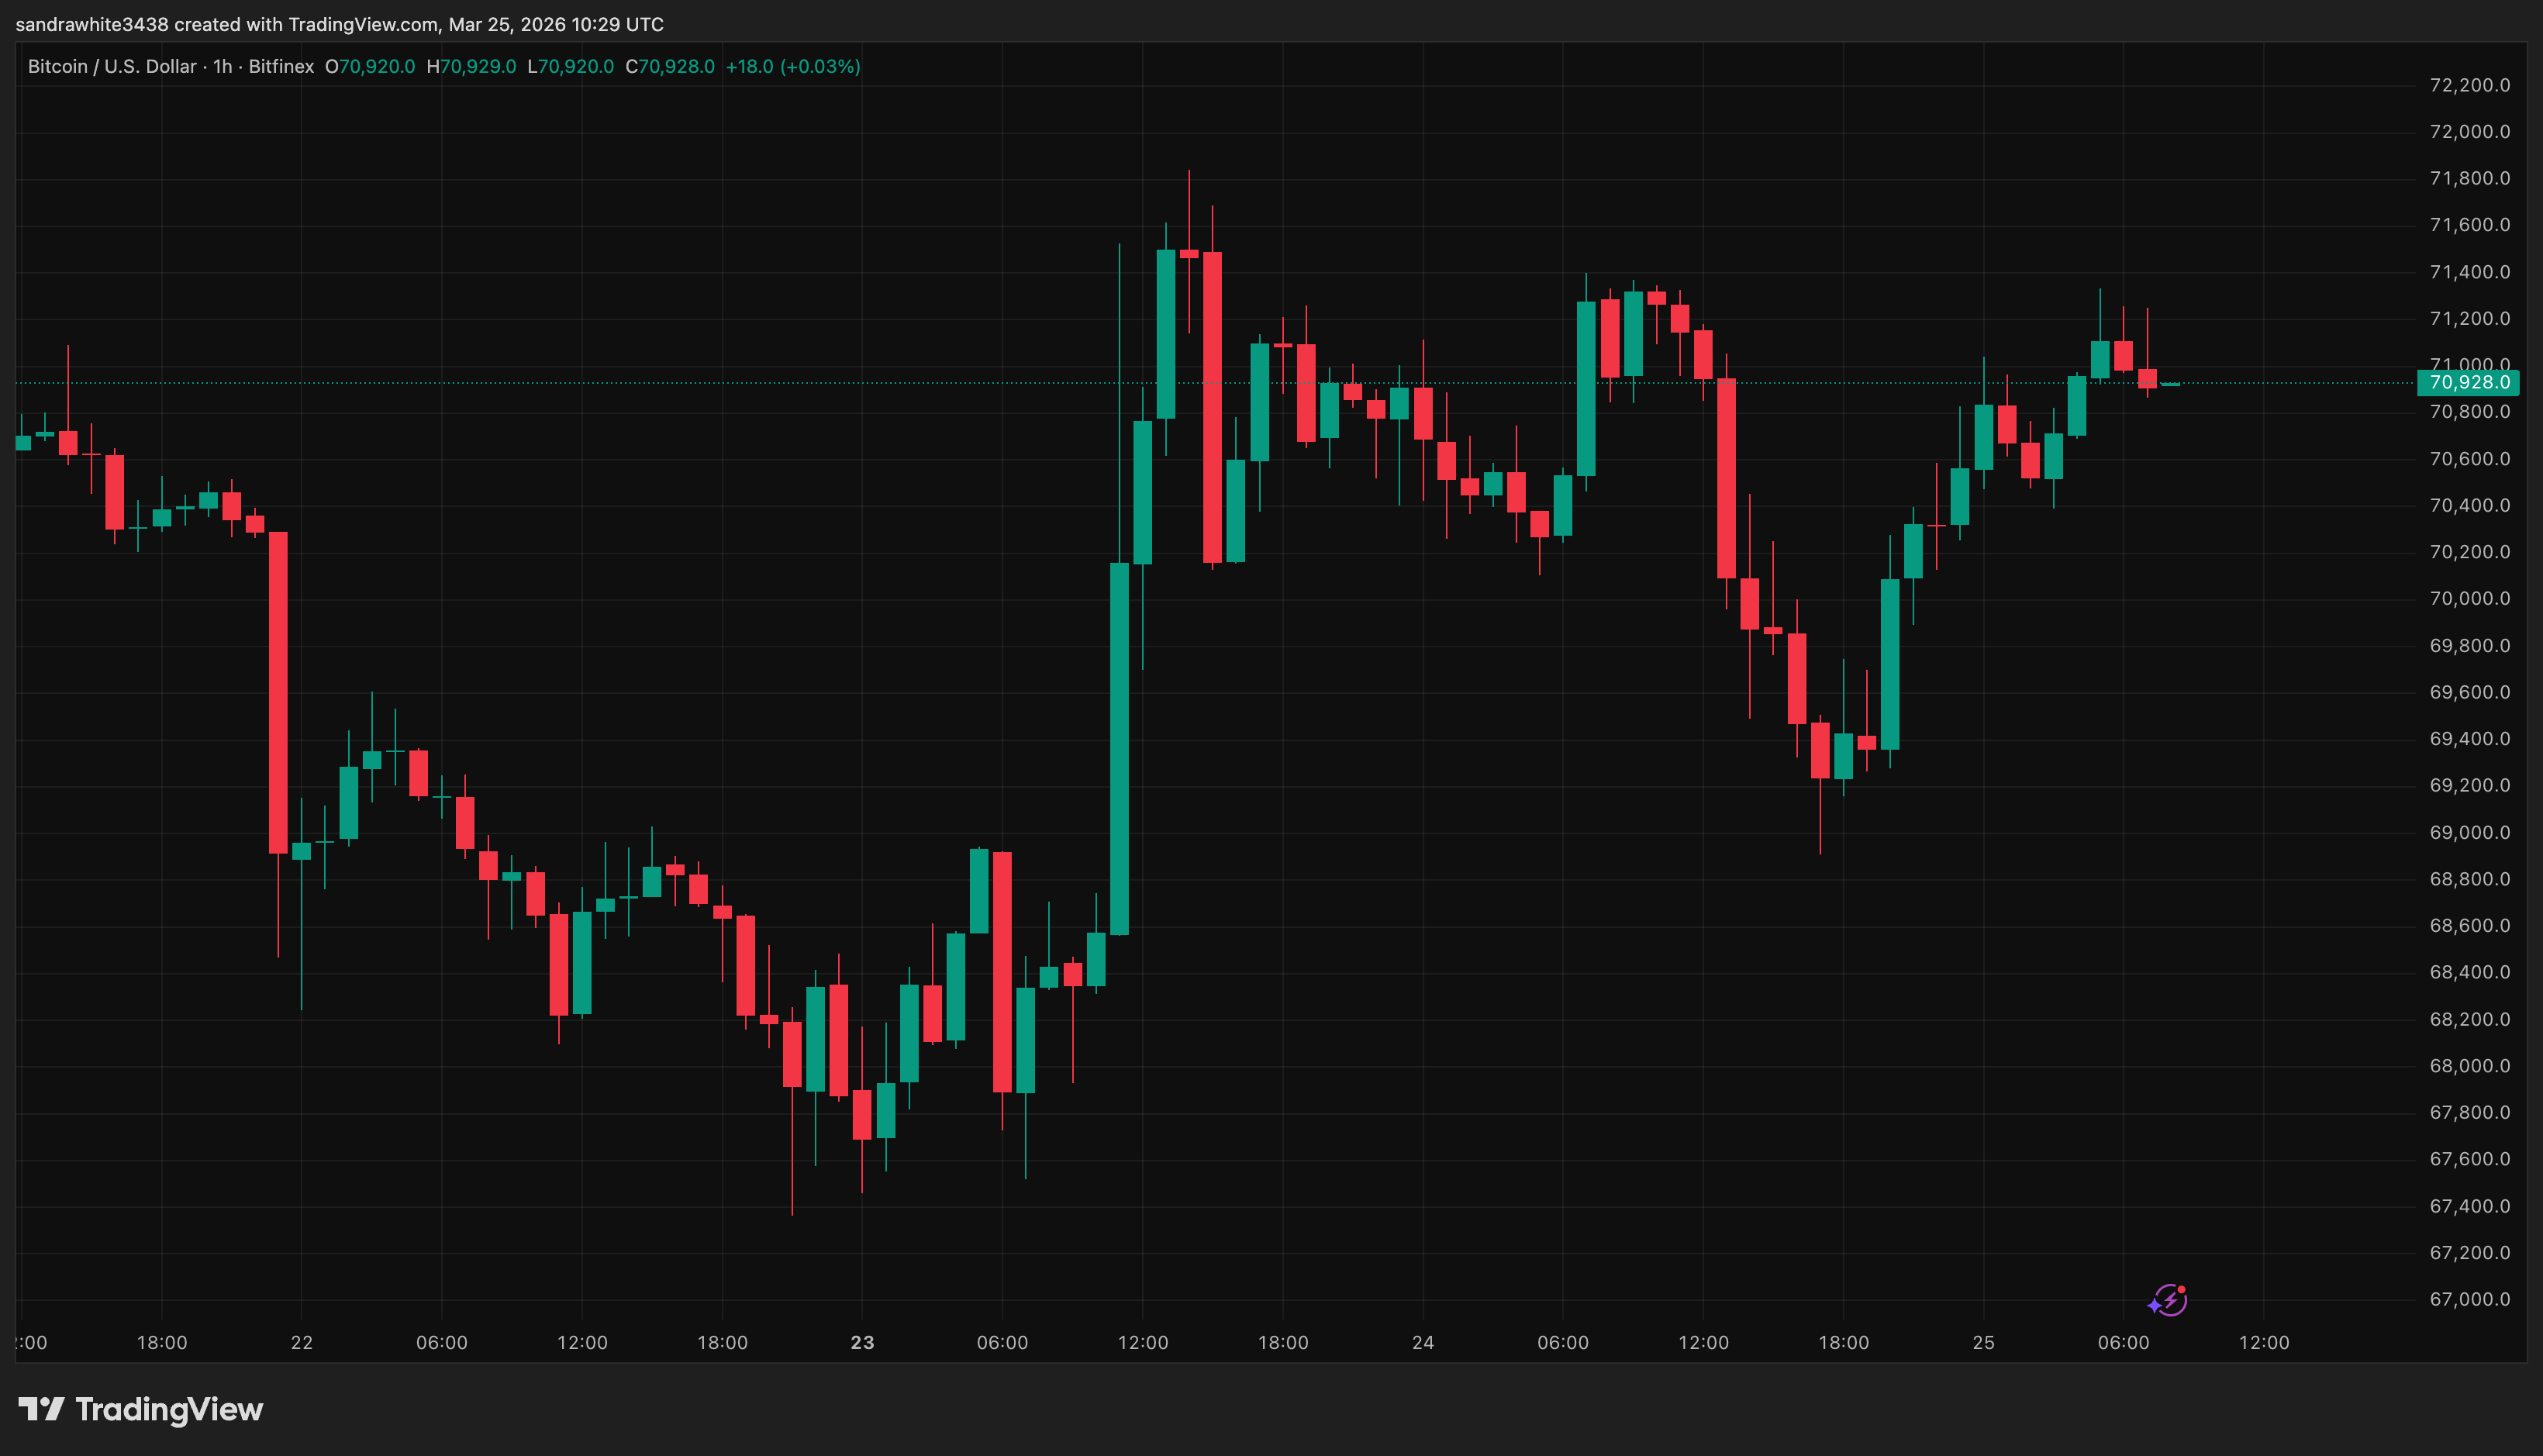Click the L70,920.0 low value
The width and height of the screenshot is (2543, 1456).
[x=571, y=67]
